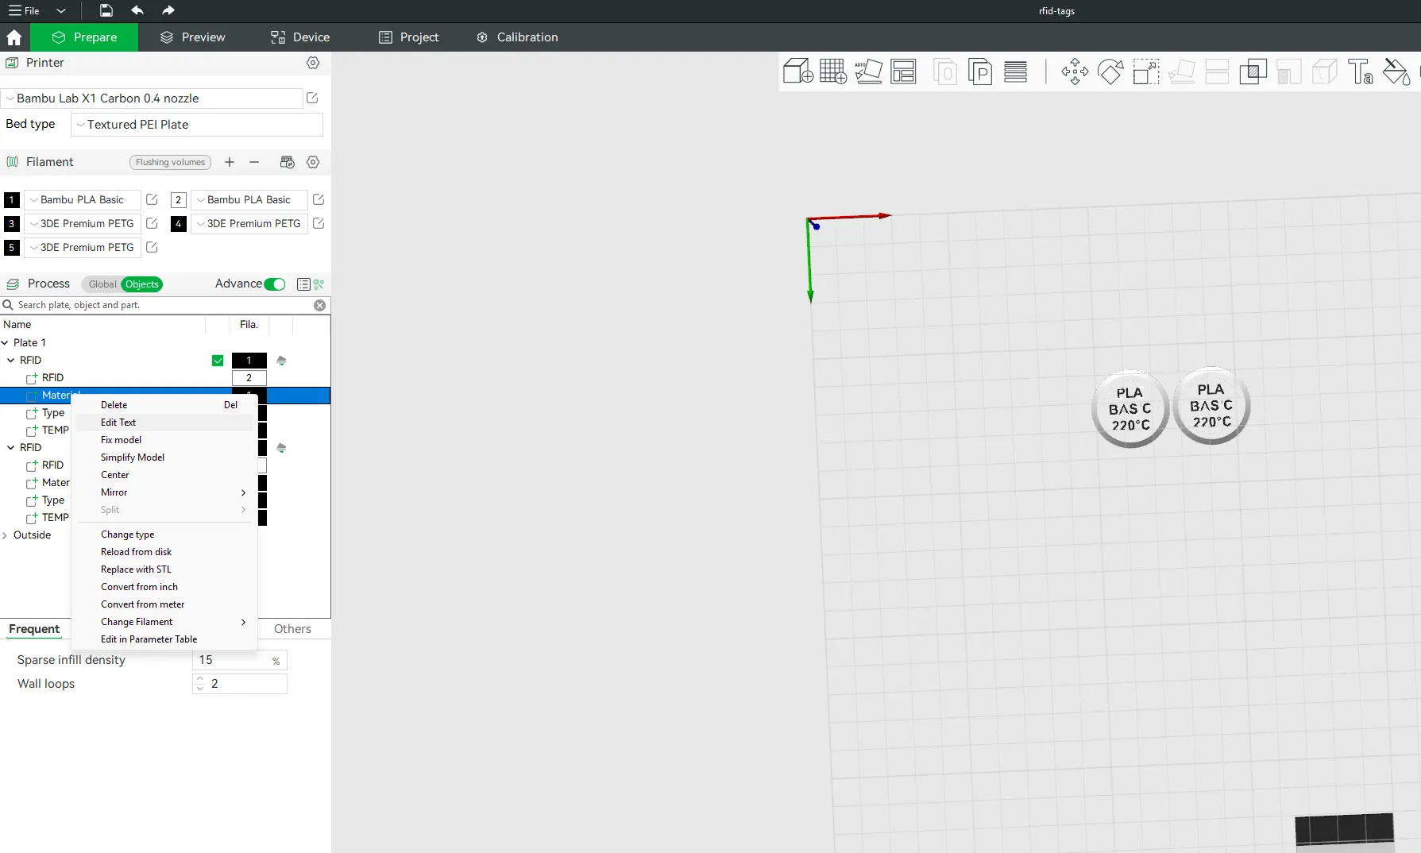Select the Move tool icon
This screenshot has width=1421, height=853.
(x=1075, y=71)
